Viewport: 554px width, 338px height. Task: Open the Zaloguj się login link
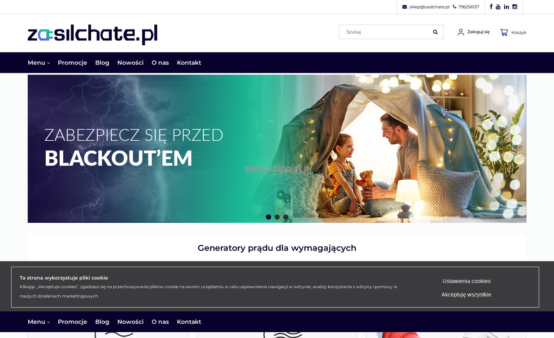pyautogui.click(x=479, y=32)
